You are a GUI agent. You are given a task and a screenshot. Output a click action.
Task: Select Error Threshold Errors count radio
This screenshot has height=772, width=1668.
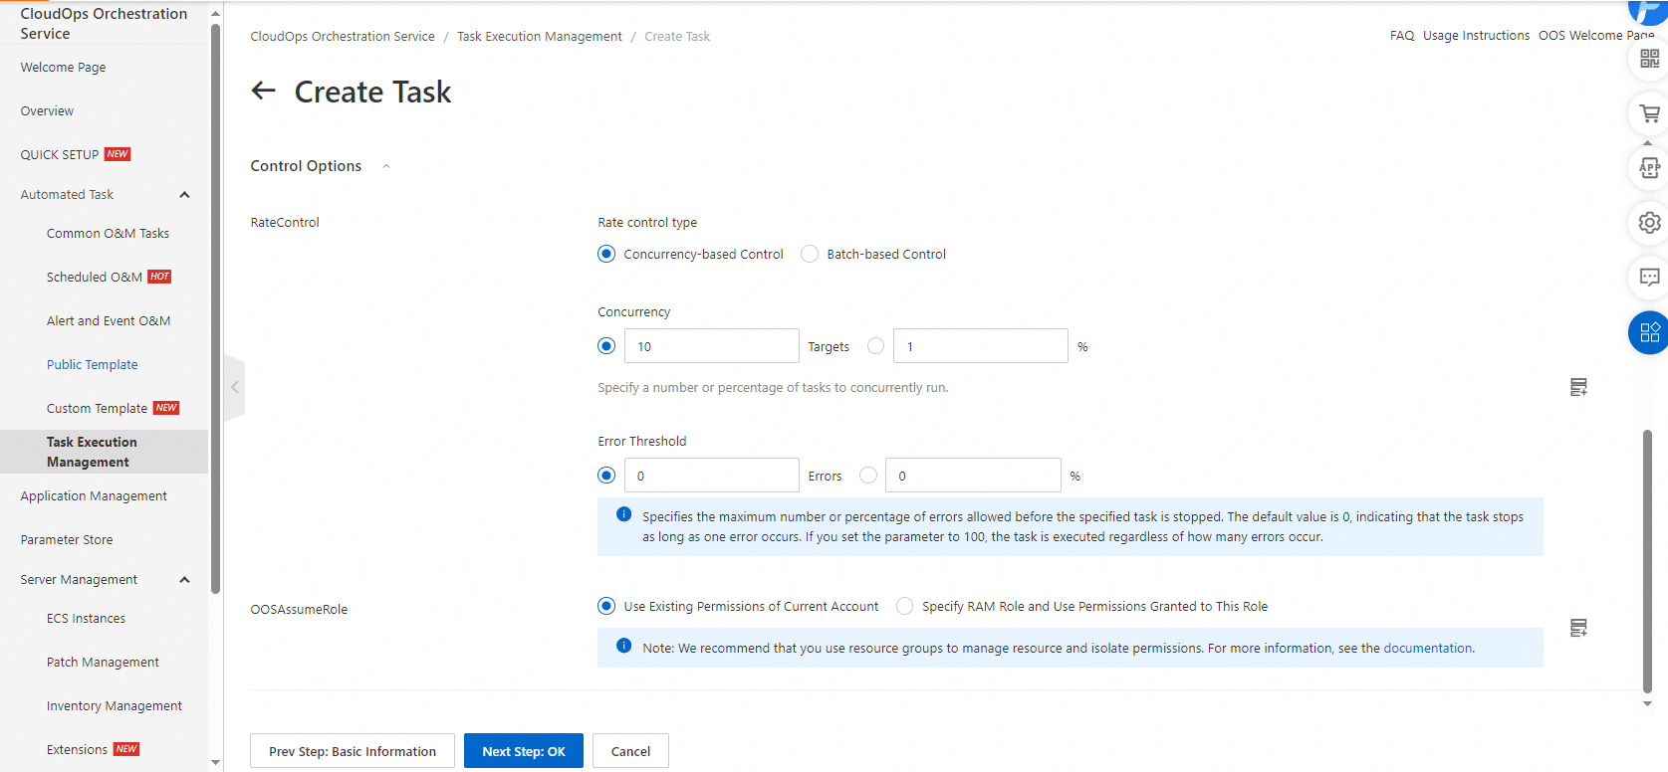tap(606, 476)
